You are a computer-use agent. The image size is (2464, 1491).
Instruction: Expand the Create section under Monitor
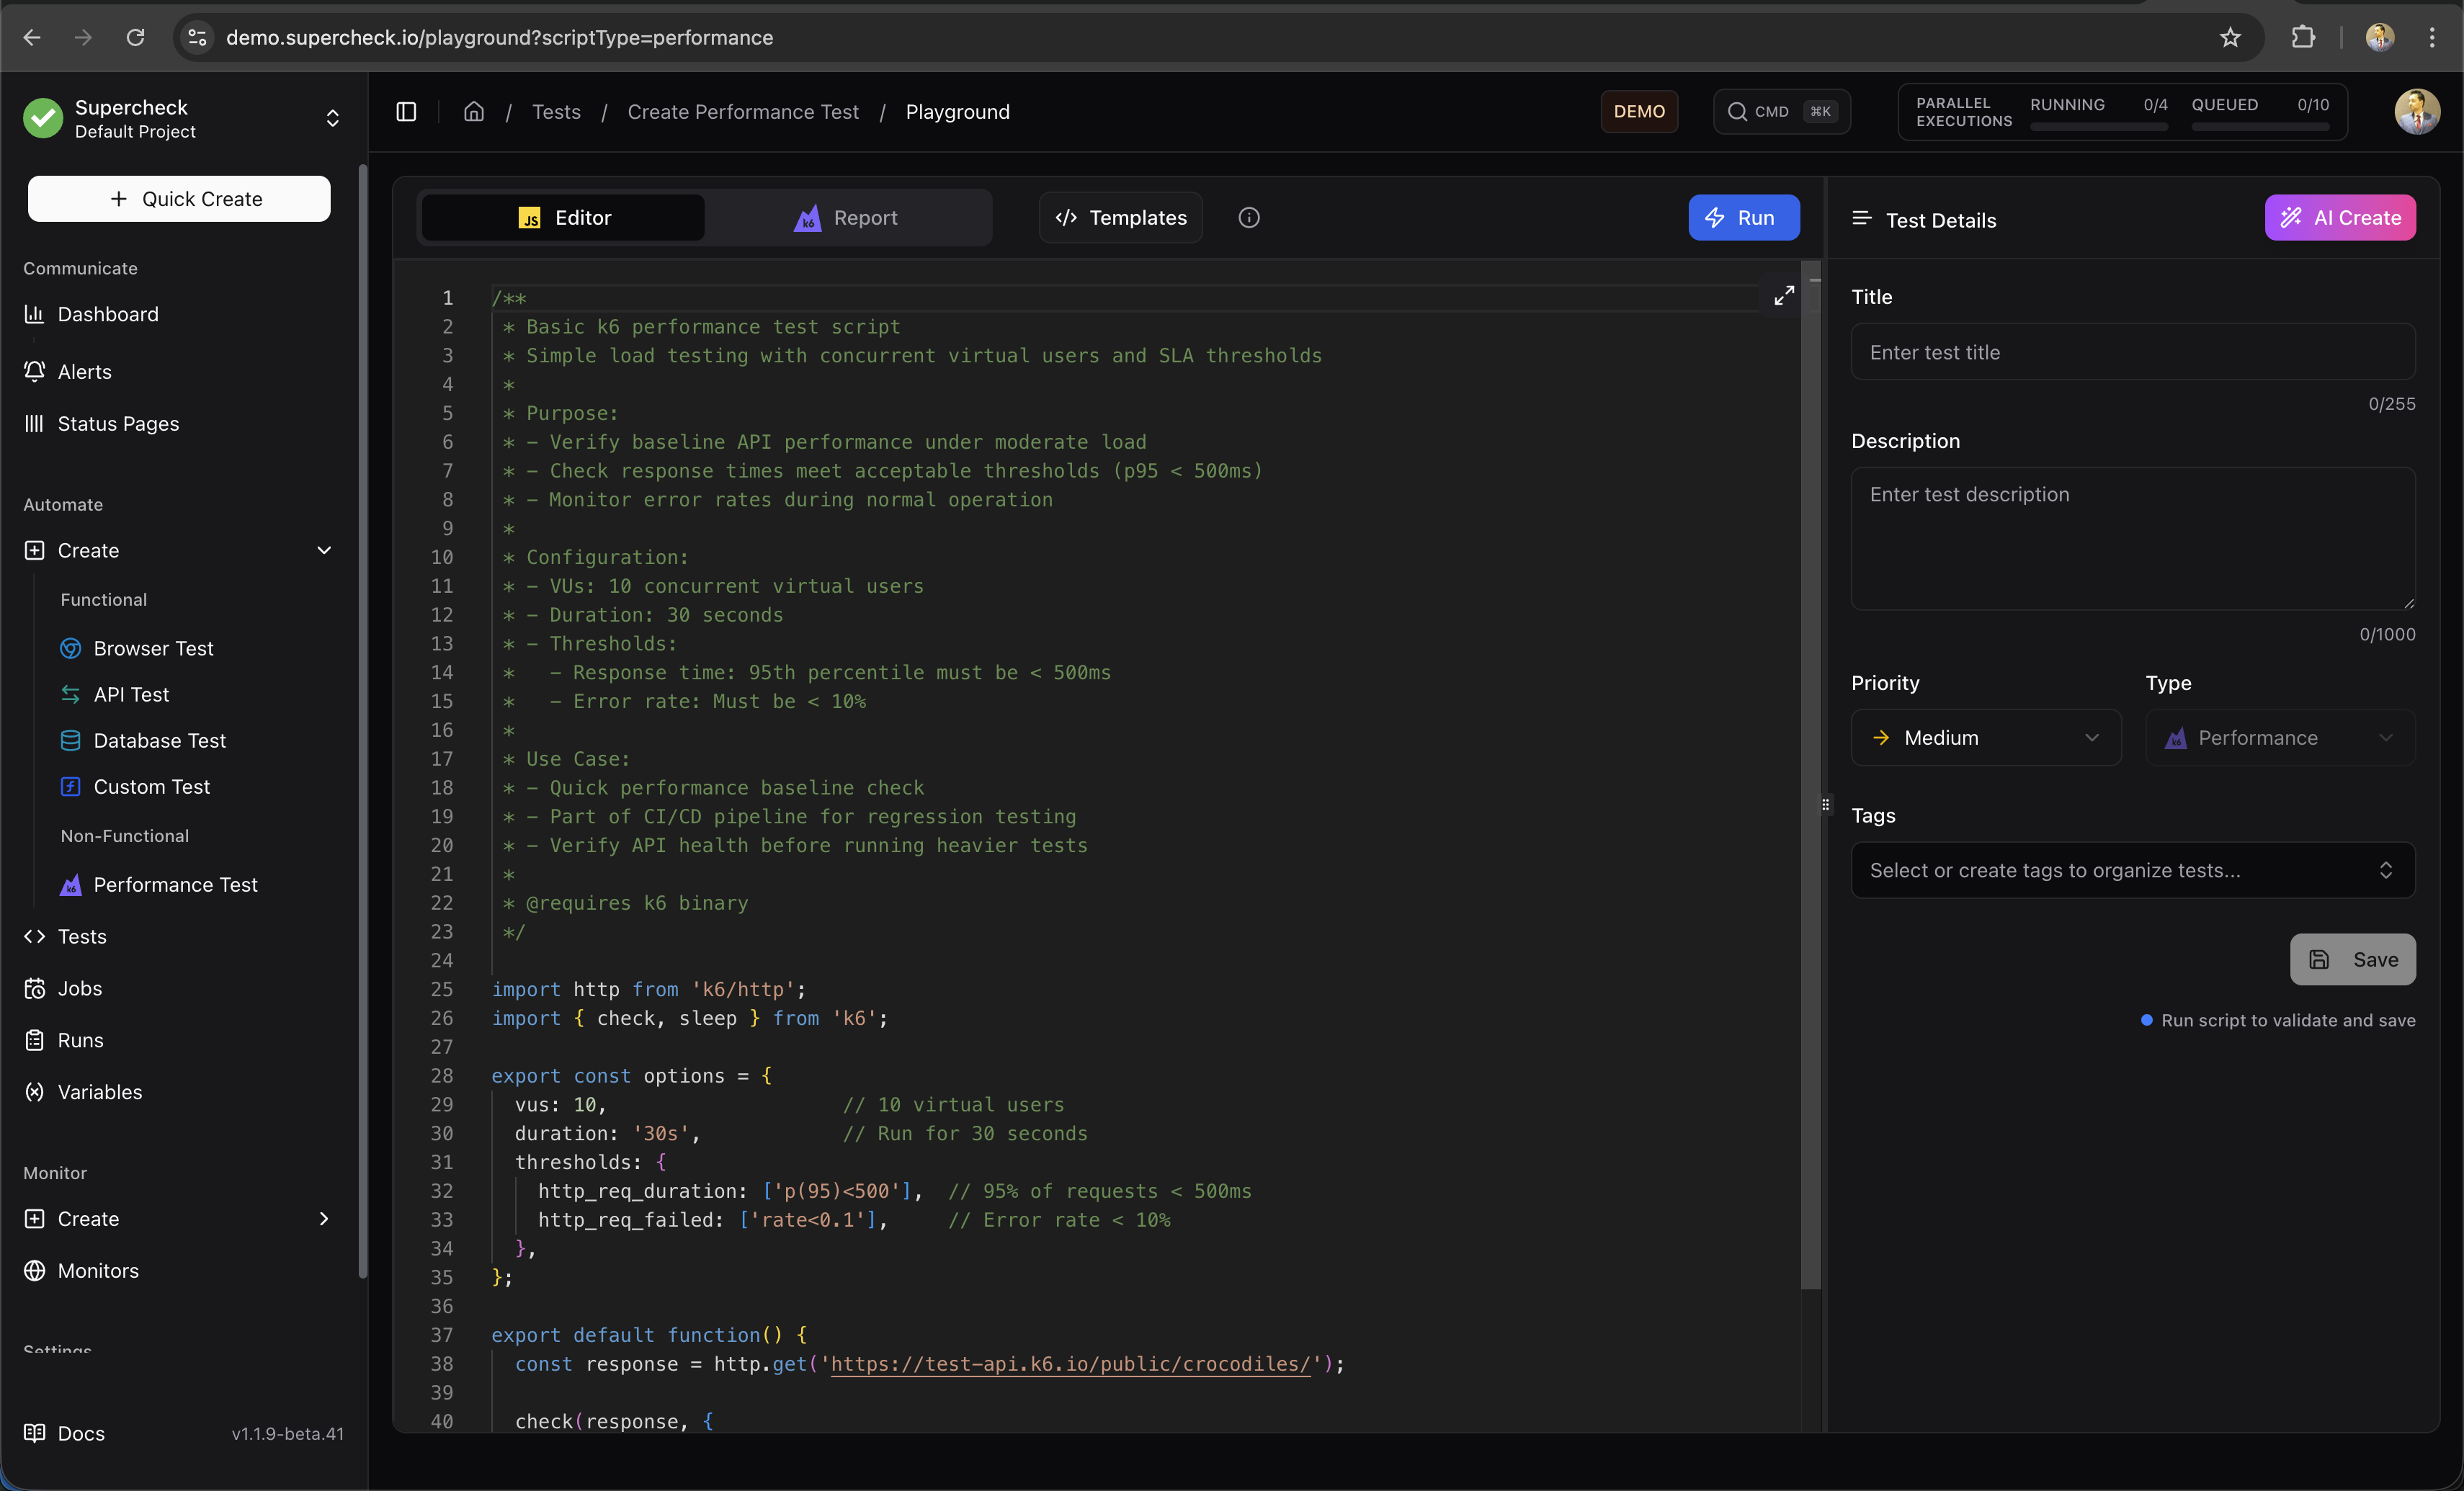pyautogui.click(x=324, y=1218)
